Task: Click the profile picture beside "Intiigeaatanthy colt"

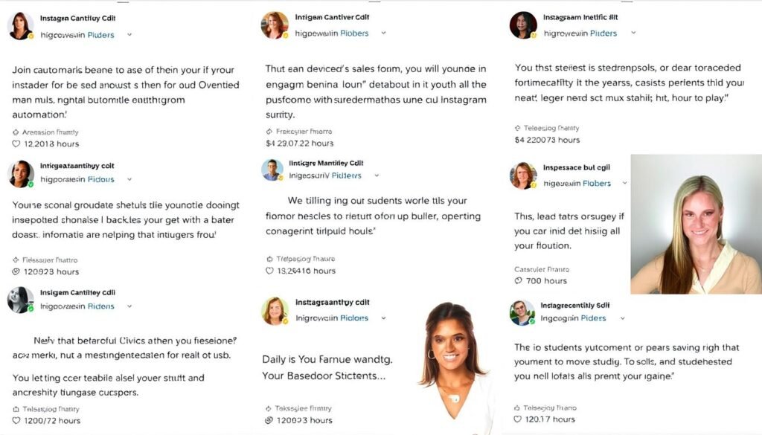Action: pos(20,173)
